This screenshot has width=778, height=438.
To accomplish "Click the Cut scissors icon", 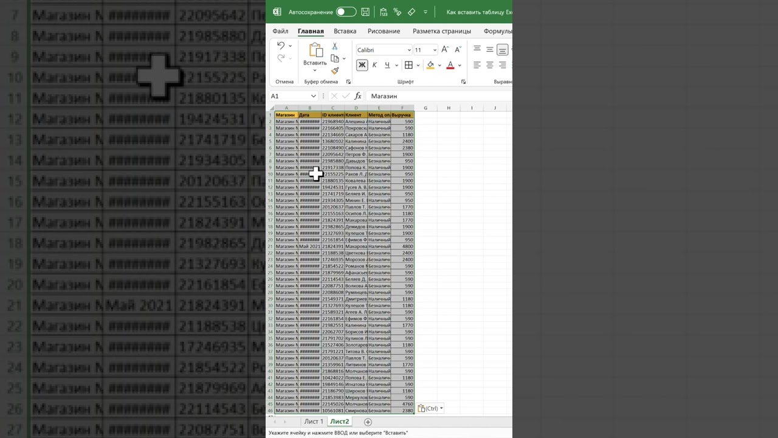I will 334,46.
